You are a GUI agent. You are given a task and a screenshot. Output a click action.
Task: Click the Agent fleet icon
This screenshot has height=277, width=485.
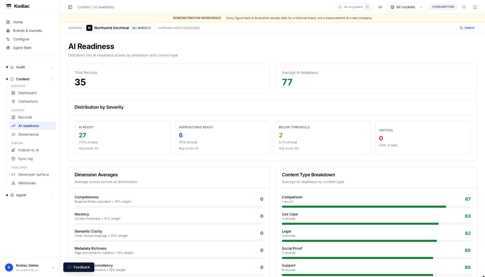click(8, 48)
